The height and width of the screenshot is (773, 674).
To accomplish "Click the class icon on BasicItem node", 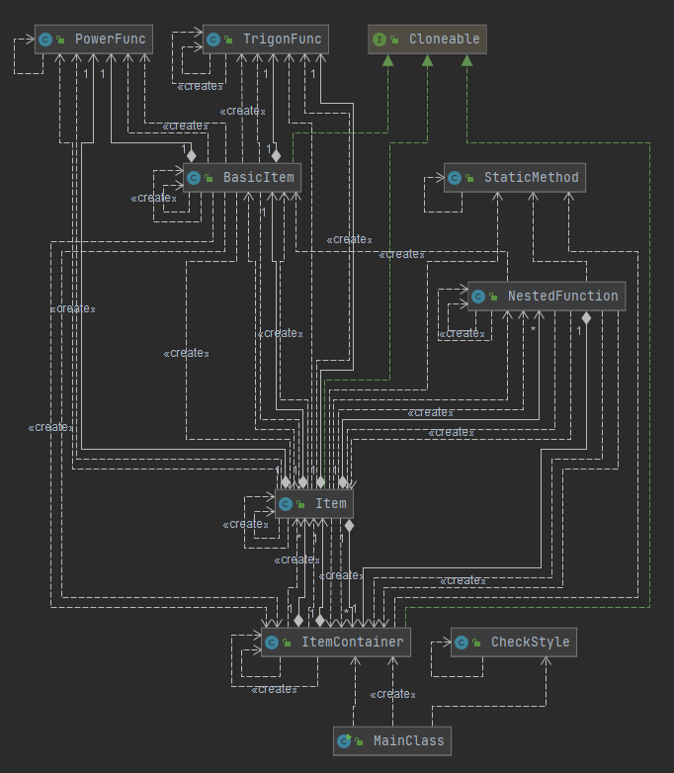I will 194,178.
